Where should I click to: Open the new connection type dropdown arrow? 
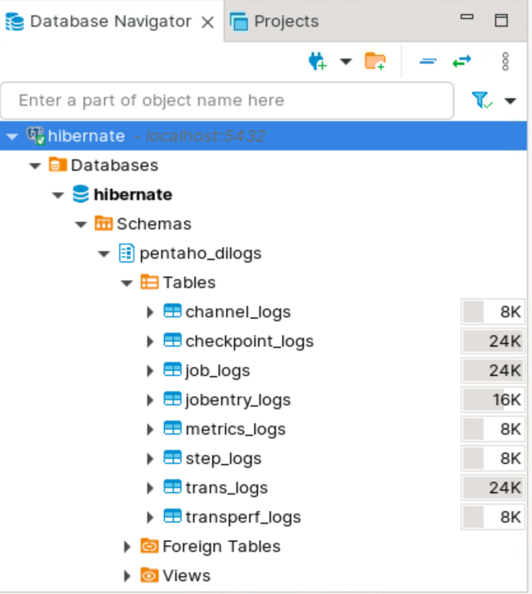point(345,62)
